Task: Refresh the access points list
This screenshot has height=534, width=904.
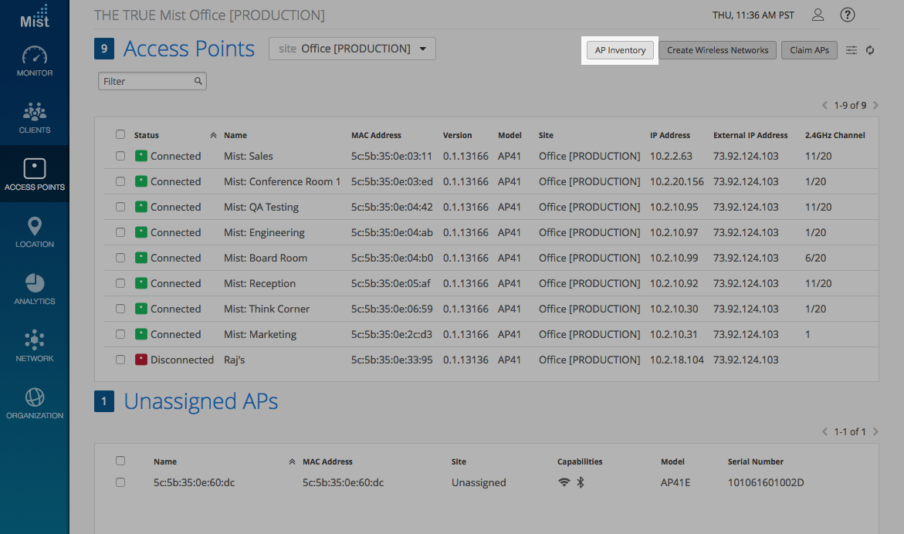Action: click(x=870, y=50)
